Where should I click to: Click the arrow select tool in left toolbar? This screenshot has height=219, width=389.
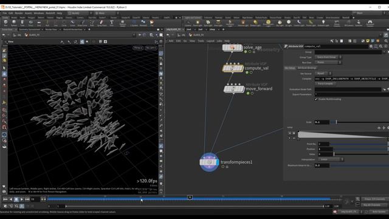pos(4,68)
